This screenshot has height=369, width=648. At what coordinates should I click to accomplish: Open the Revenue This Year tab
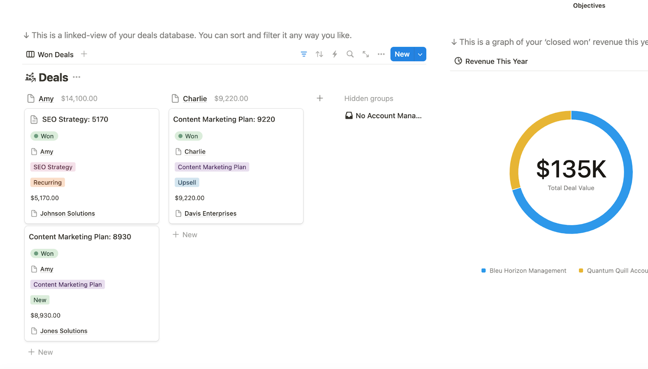coord(491,61)
